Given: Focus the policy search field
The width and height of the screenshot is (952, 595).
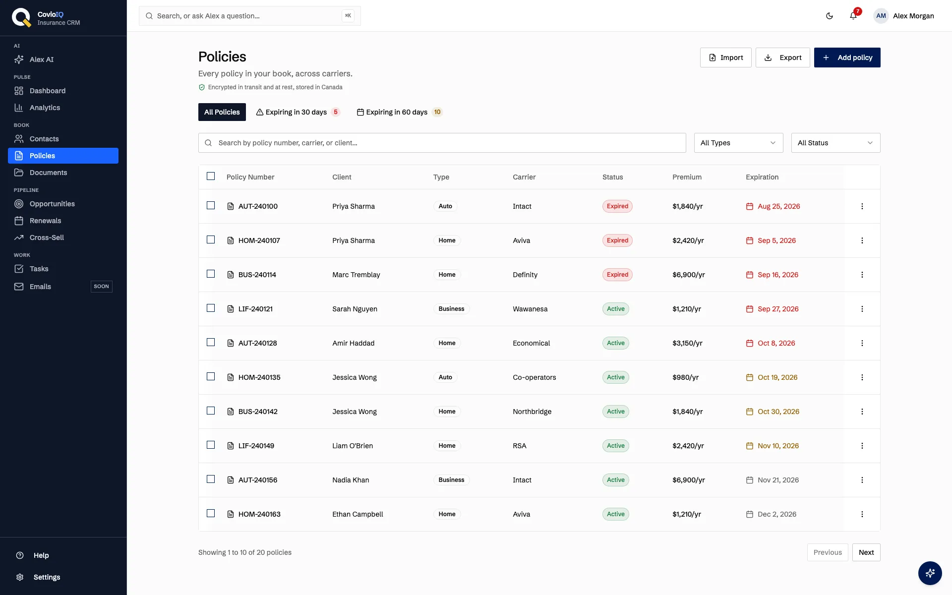Looking at the screenshot, I should point(442,143).
